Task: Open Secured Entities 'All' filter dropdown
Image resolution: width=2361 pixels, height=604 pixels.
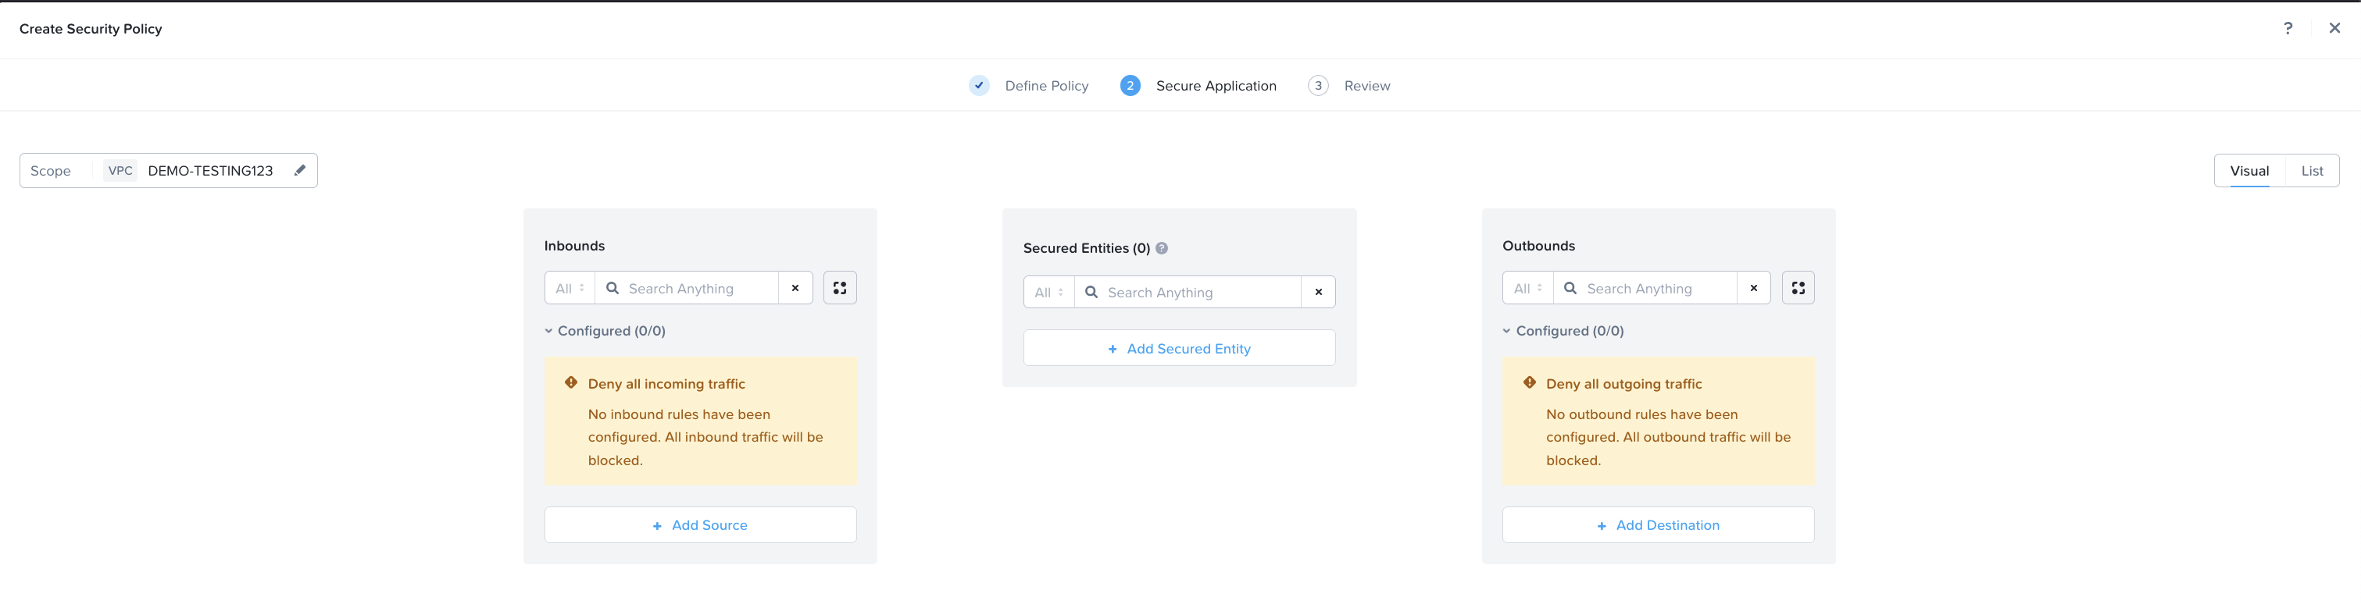Action: 1048,292
